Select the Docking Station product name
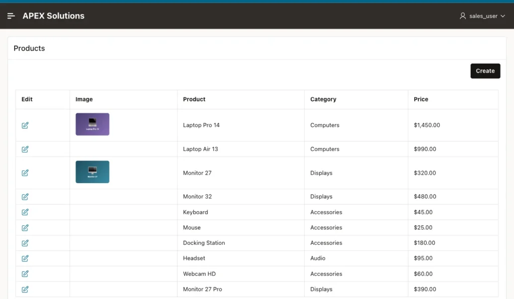This screenshot has width=514, height=299. [x=204, y=243]
